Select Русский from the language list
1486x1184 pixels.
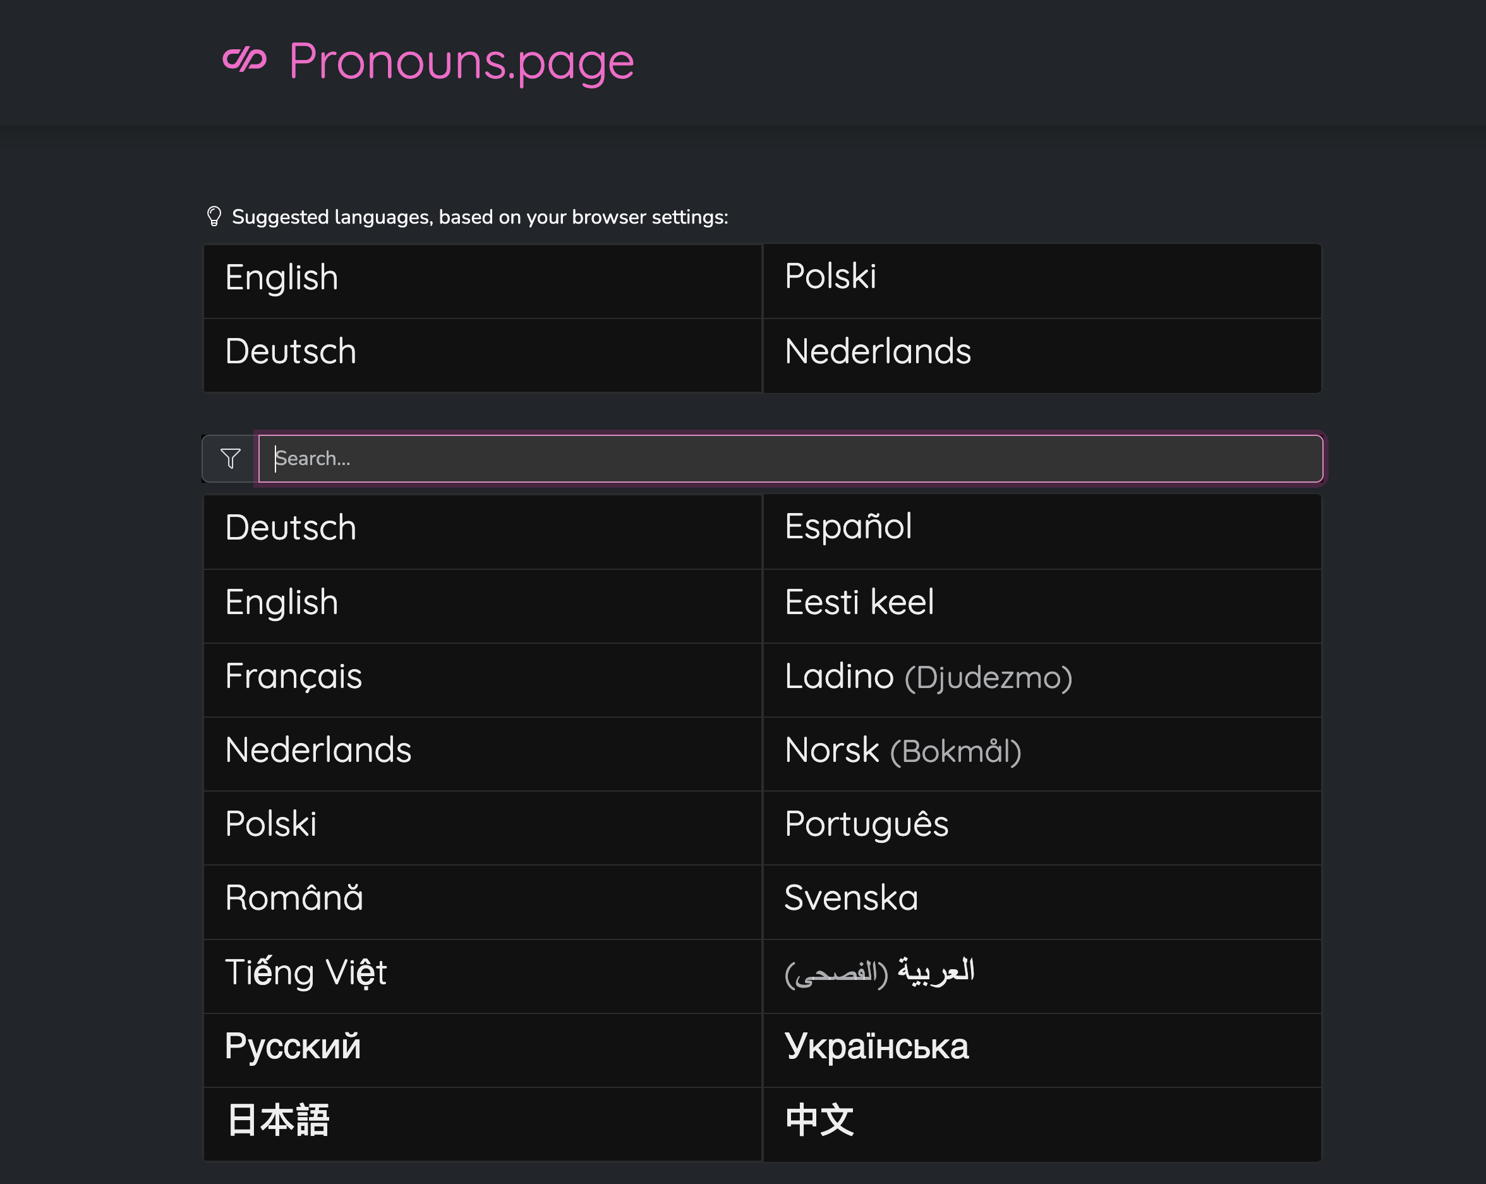click(293, 1046)
